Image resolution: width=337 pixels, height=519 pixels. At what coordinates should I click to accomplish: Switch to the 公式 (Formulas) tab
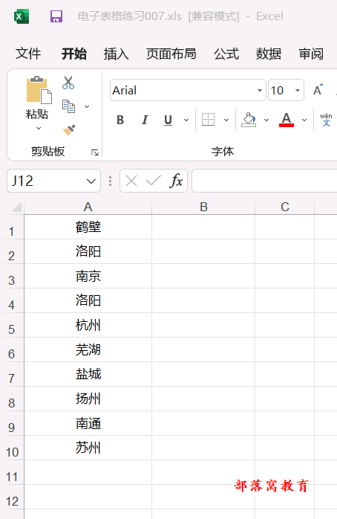pyautogui.click(x=226, y=54)
